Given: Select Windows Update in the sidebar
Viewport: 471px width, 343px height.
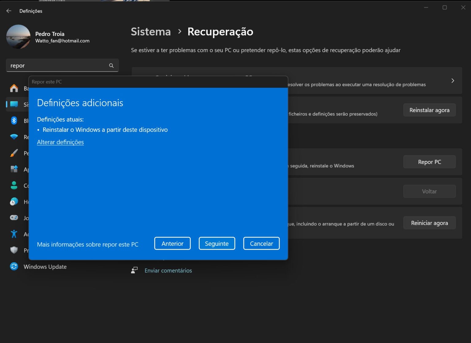Looking at the screenshot, I should coord(45,267).
